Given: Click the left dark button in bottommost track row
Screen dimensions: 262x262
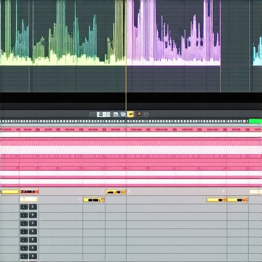Looking at the screenshot, I should 24,256.
